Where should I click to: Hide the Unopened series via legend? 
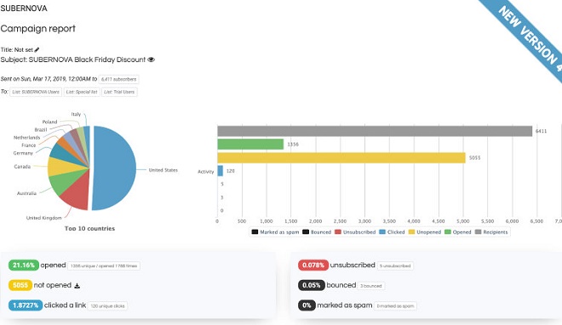(425, 232)
